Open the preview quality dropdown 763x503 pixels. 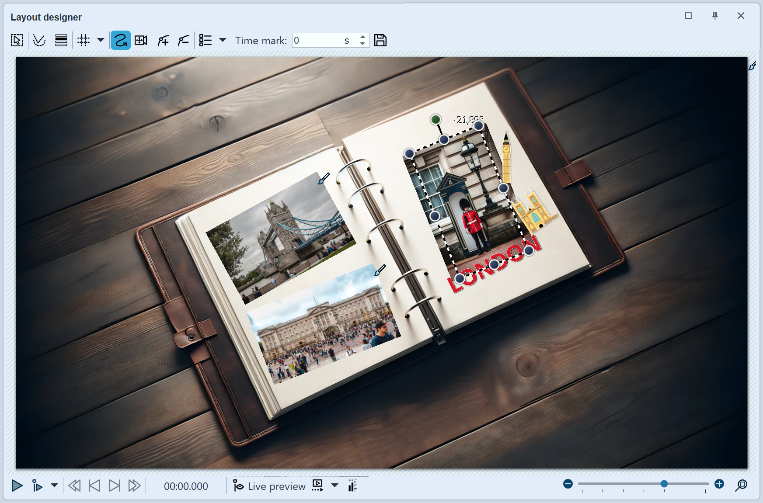pos(334,486)
